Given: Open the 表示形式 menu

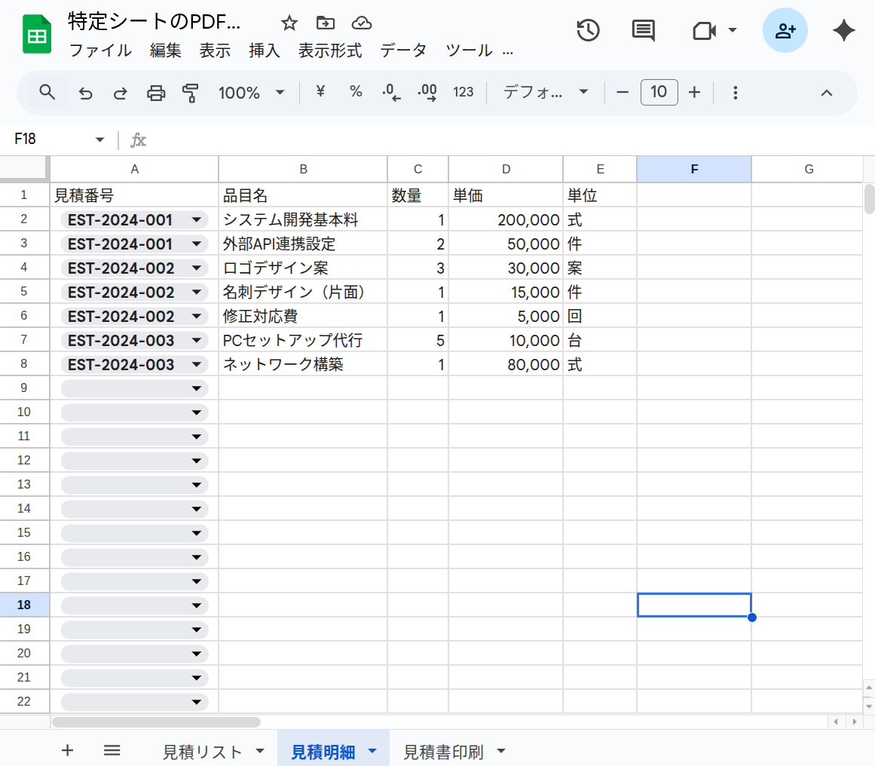Looking at the screenshot, I should tap(330, 51).
